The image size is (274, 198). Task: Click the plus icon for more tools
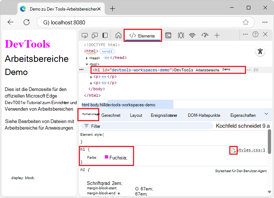coord(217,35)
